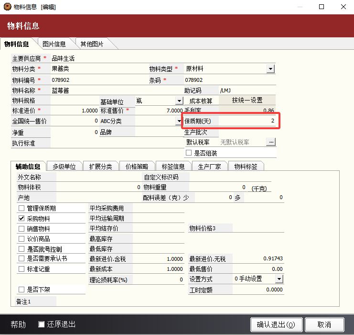The image size is (354, 335).
Task: Click the 按统一设置 cost accounting button
Action: [247, 100]
